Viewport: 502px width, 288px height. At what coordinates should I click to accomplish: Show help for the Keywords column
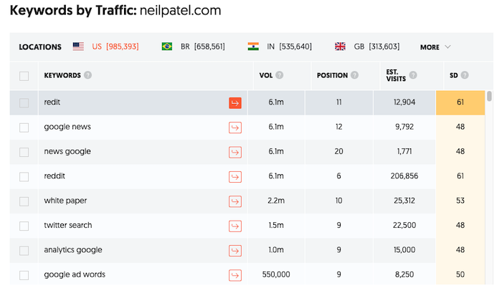click(87, 75)
